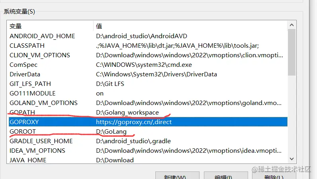Select the CLION_VM_OPTIONS variable row

(148, 55)
